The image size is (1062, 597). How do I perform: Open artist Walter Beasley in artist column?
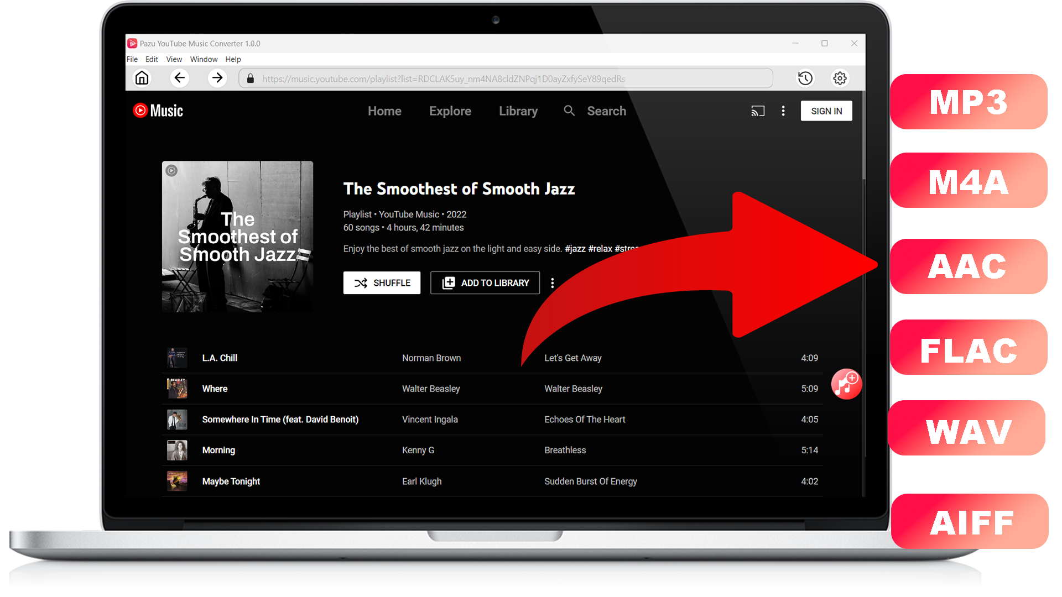pyautogui.click(x=431, y=389)
